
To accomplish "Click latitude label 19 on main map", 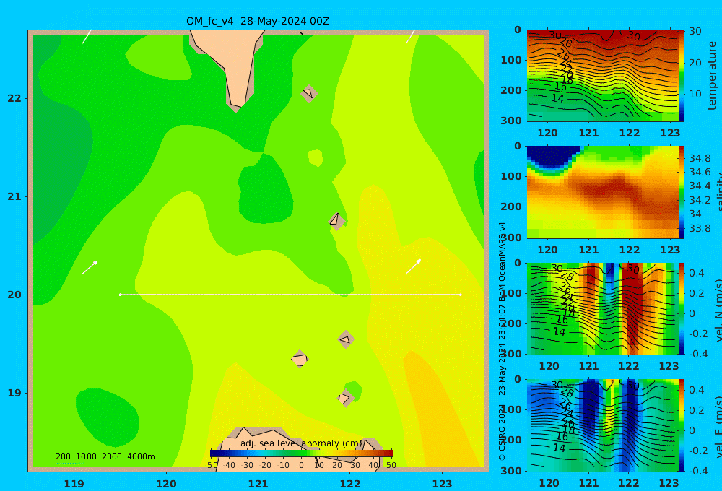I will point(14,393).
